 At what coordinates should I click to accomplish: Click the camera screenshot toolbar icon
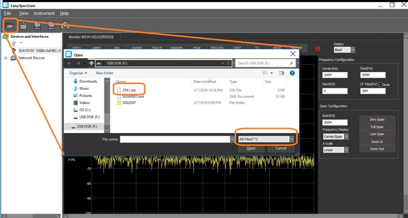tap(65, 26)
